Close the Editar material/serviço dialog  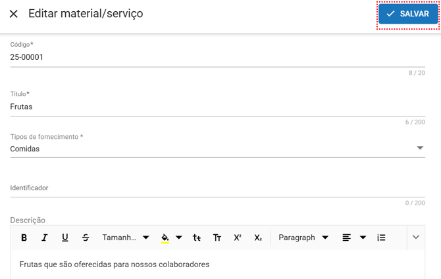[13, 14]
